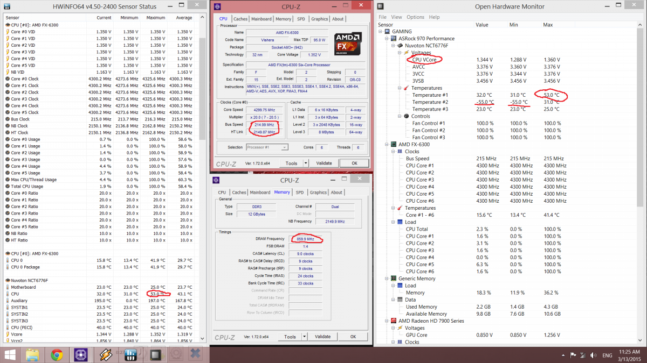Open the File menu in Open Hardware Monitor
647x363 pixels.
coord(382,17)
